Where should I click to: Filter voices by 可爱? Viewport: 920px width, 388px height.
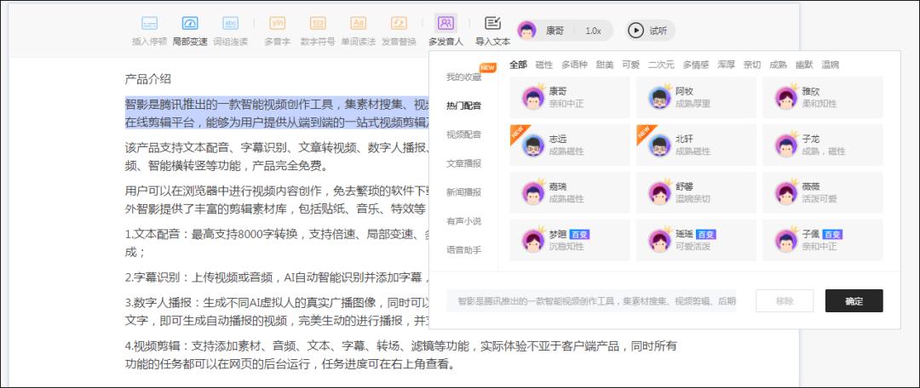click(630, 65)
